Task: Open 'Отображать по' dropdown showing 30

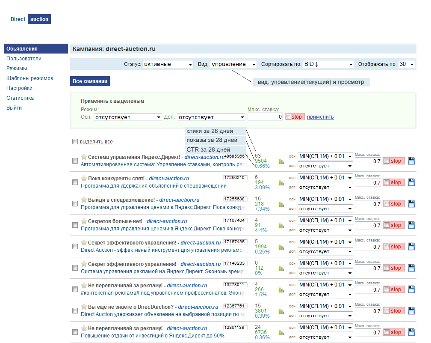Action: pos(407,64)
